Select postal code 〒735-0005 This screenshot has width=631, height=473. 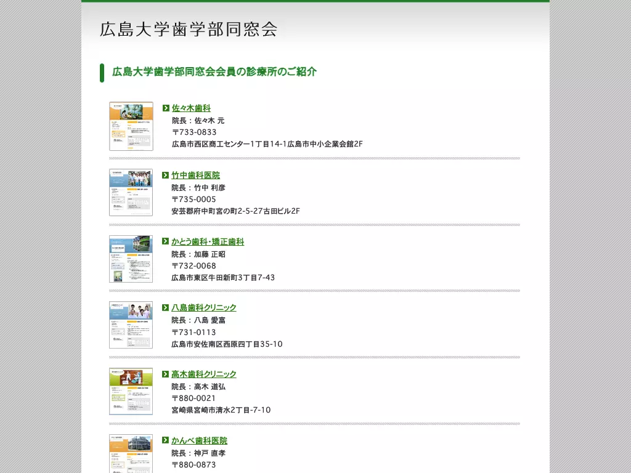click(193, 200)
